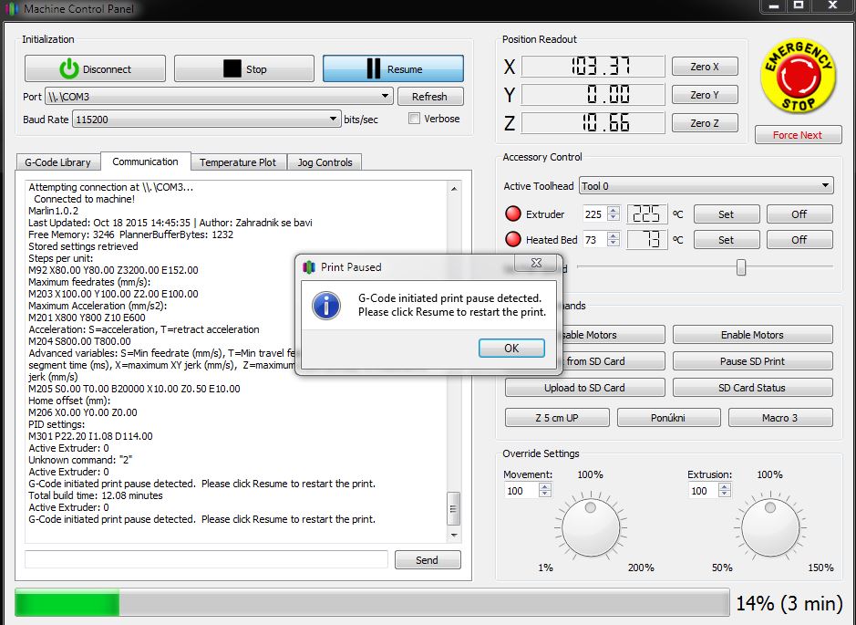
Task: Decrease heated bed temperature with down arrow
Action: tap(614, 245)
